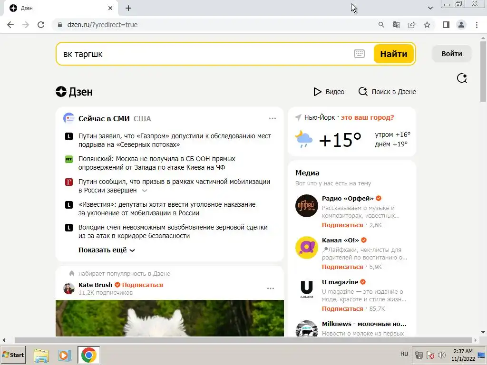Click the address bar search magnifier icon
487x365 pixels.
[x=381, y=25]
